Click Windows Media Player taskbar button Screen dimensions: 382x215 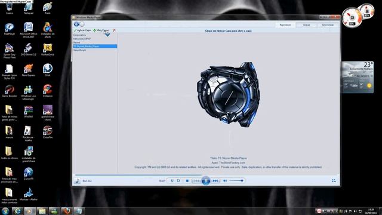coord(30,211)
